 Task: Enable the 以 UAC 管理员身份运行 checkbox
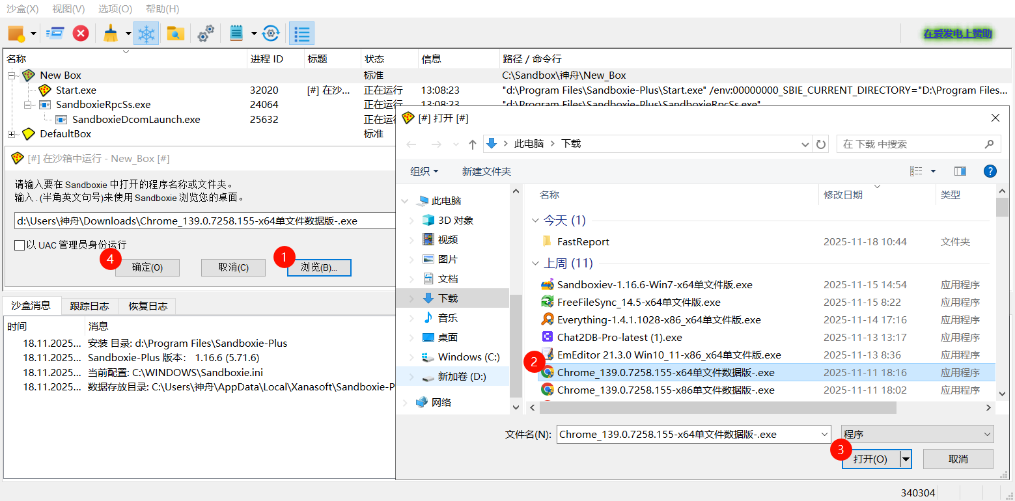[x=20, y=245]
